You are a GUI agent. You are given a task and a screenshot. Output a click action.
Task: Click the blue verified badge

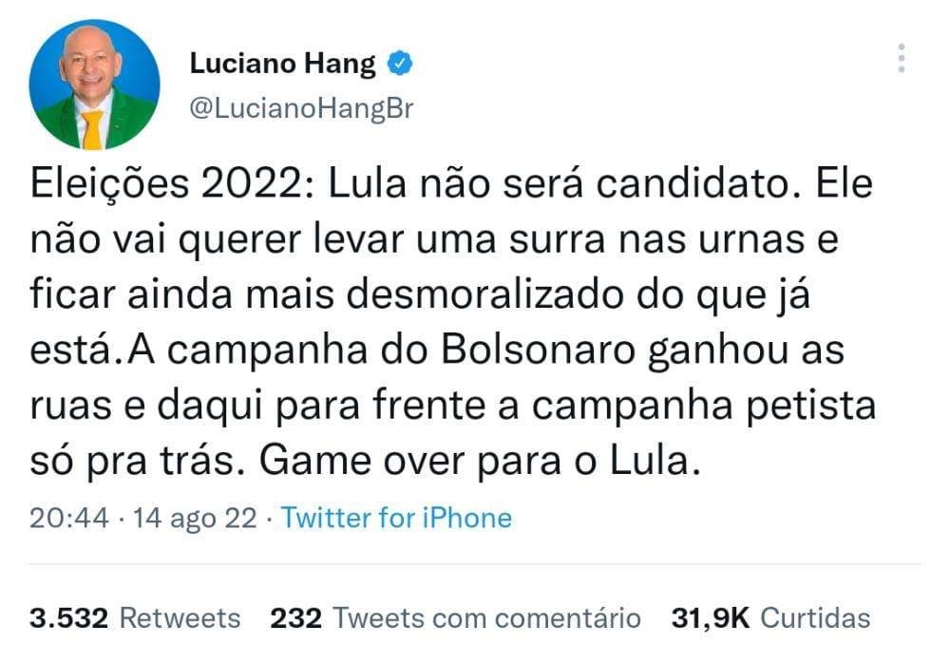point(401,65)
